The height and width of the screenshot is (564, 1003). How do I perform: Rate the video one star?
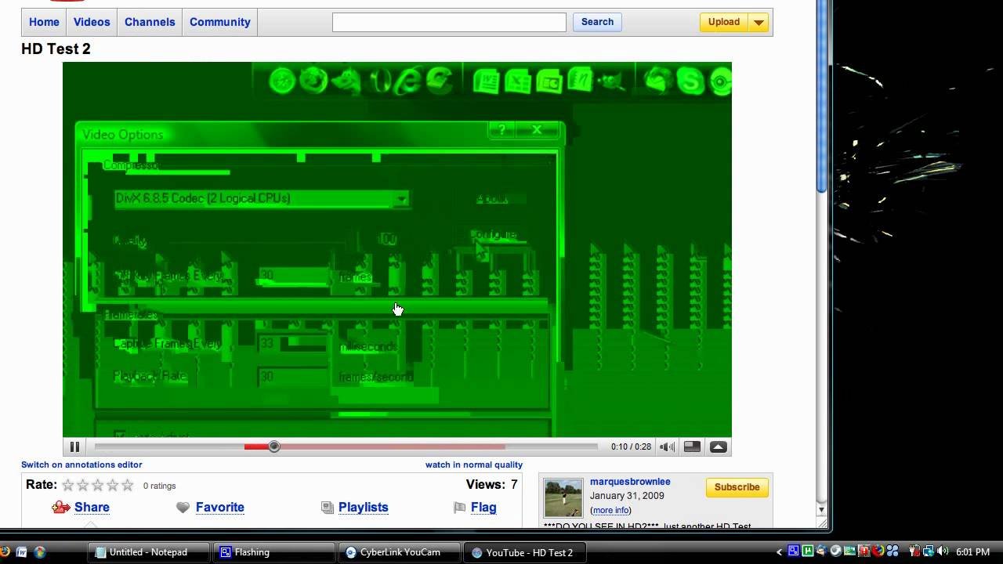pyautogui.click(x=68, y=486)
